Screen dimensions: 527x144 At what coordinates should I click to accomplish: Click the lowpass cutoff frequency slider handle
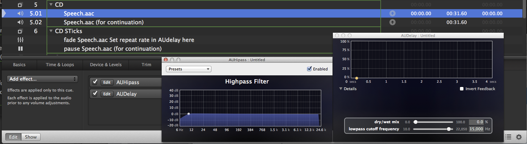[x=449, y=129]
